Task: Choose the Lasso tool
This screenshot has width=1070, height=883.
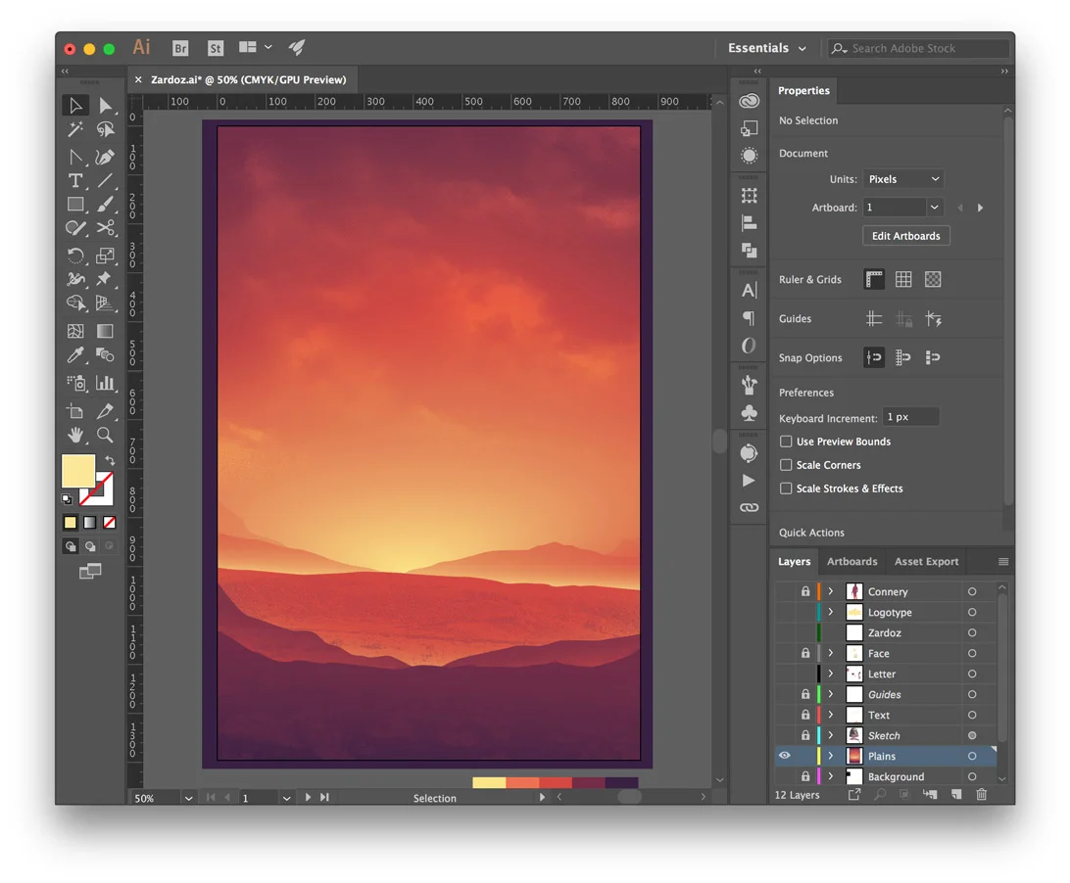Action: pos(105,129)
